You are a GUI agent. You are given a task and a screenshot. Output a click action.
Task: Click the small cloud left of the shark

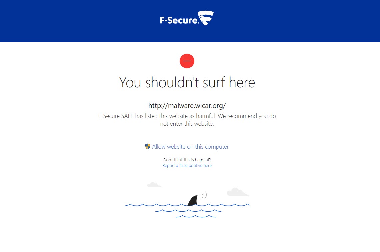[153, 184]
